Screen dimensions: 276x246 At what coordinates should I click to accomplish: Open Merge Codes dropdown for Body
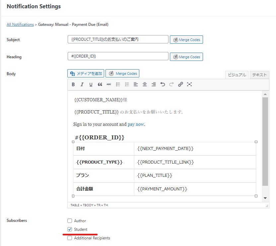coord(122,74)
